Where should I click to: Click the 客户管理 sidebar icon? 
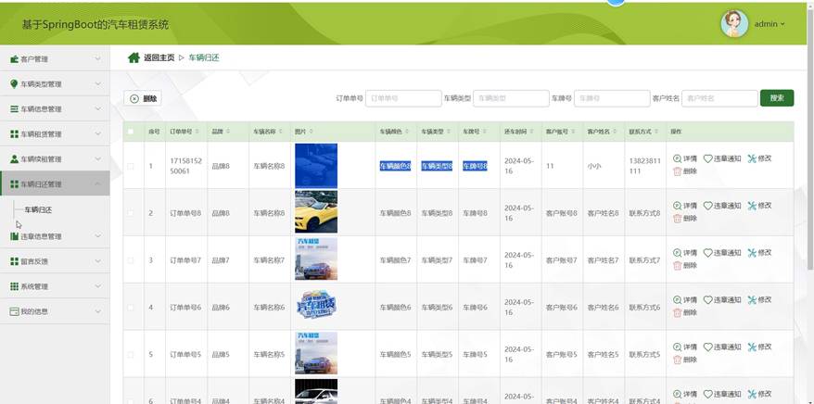click(14, 59)
